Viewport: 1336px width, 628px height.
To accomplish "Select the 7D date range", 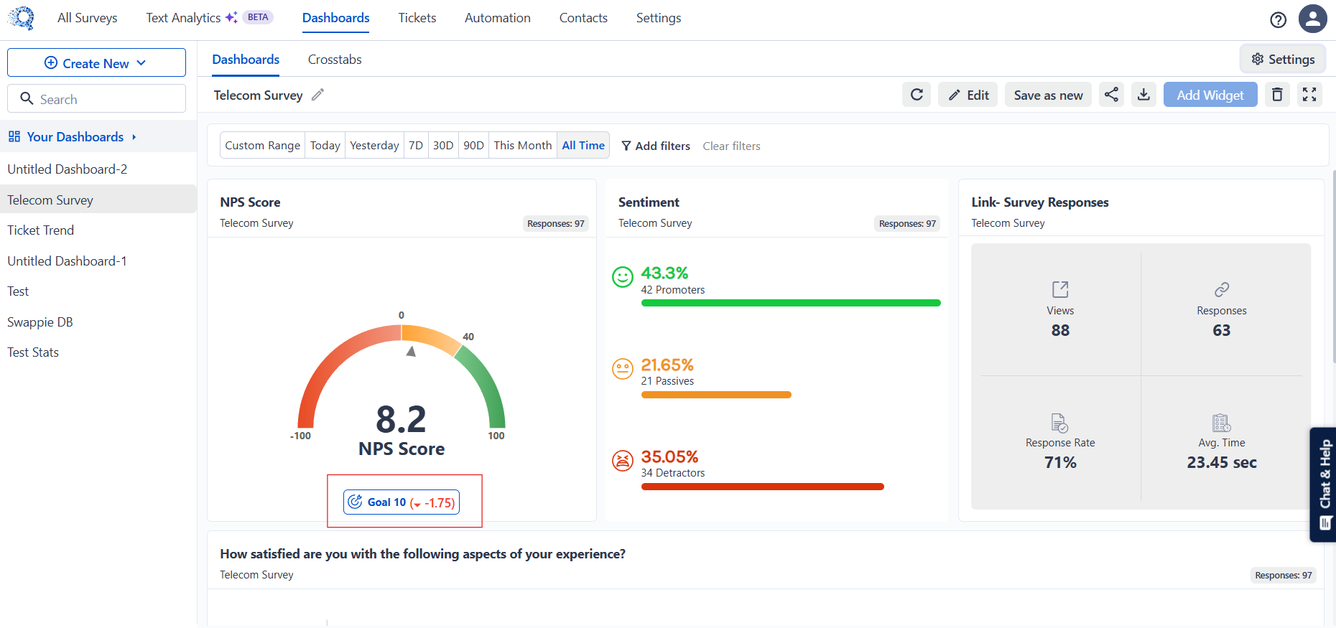I will coord(416,145).
